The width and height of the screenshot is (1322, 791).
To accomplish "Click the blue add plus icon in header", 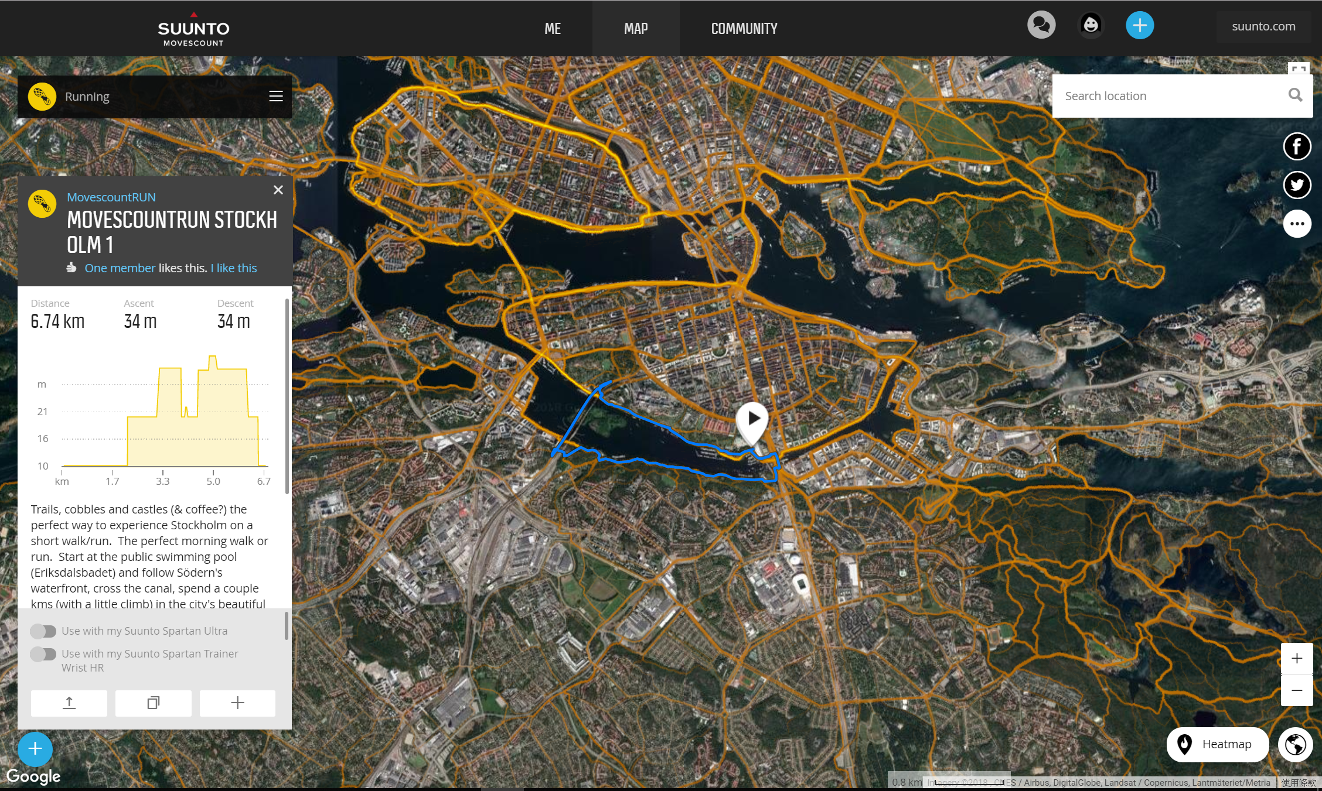I will point(1140,25).
